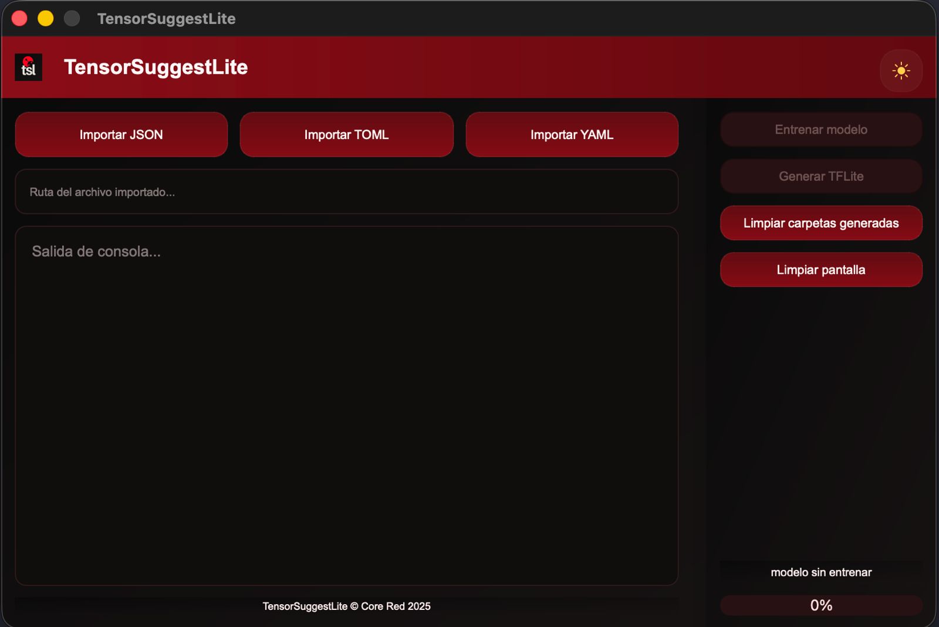Image resolution: width=939 pixels, height=627 pixels.
Task: Click the 0% progress bar
Action: [x=820, y=604]
